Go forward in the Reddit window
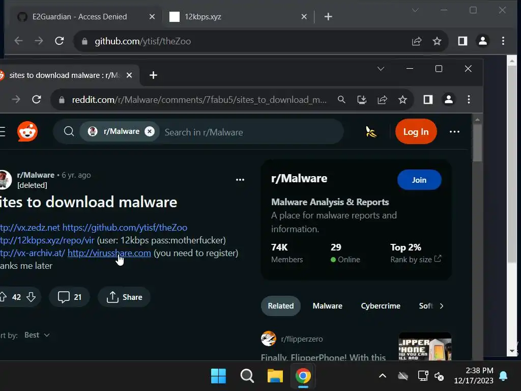521x391 pixels. 16,99
